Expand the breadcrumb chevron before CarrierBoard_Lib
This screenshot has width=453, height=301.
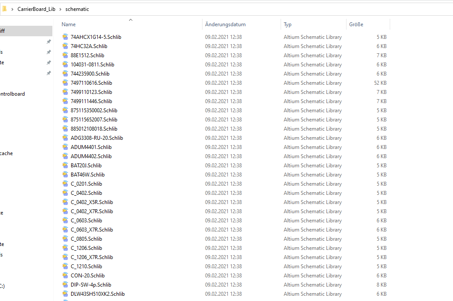click(x=12, y=9)
